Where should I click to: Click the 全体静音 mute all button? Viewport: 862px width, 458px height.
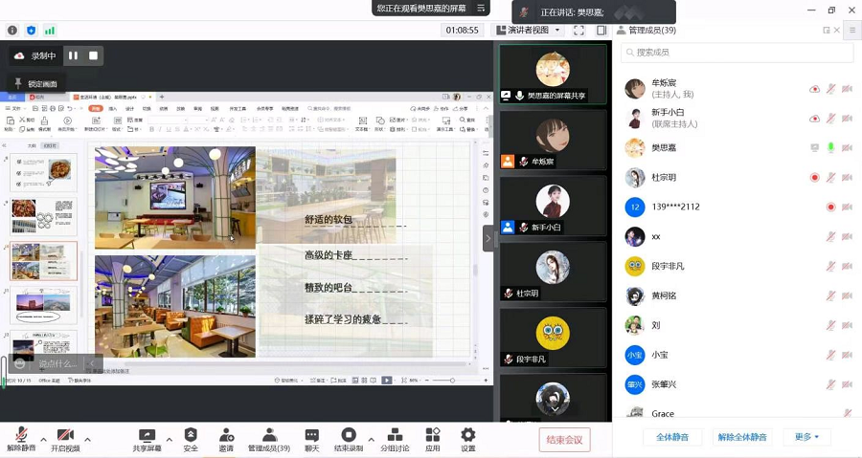(671, 437)
